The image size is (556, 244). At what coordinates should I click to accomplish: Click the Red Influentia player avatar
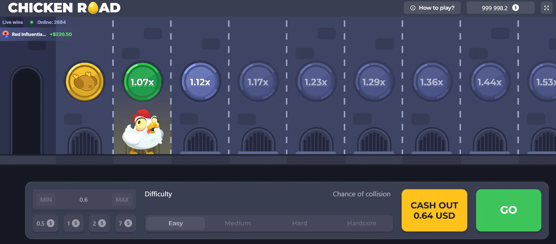(x=6, y=34)
